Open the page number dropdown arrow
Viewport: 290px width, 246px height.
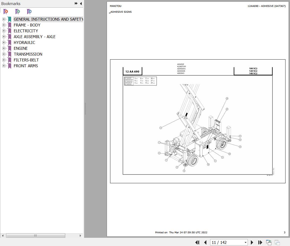[246, 243]
